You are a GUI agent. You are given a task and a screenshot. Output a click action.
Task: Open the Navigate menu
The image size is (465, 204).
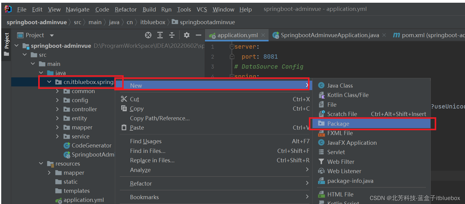[78, 9]
